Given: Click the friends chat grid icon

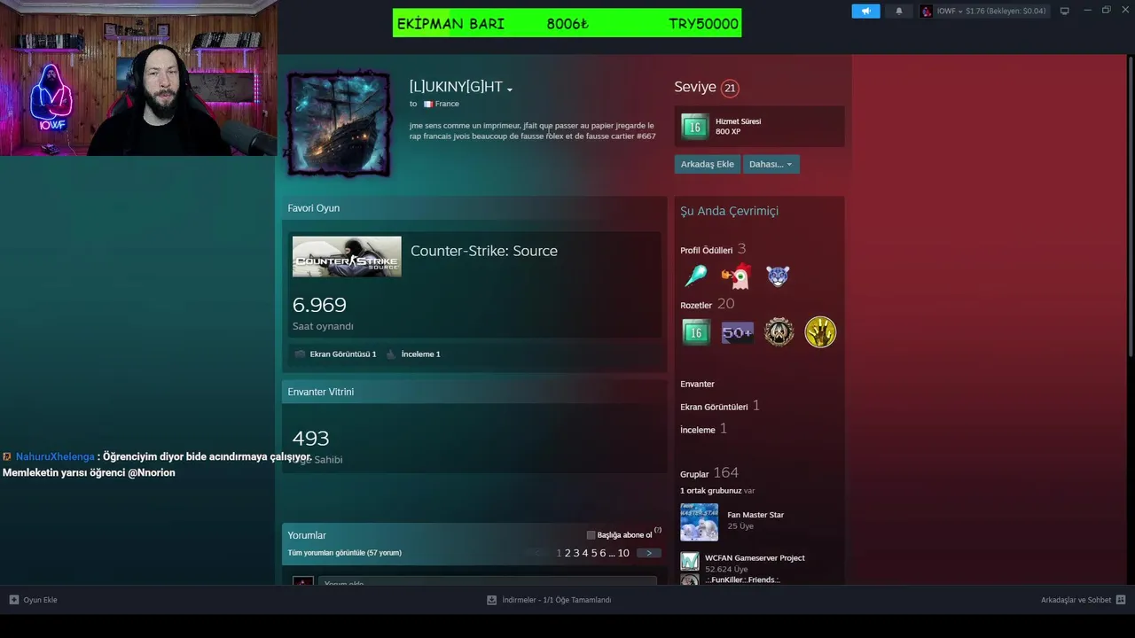Looking at the screenshot, I should click(x=1121, y=600).
